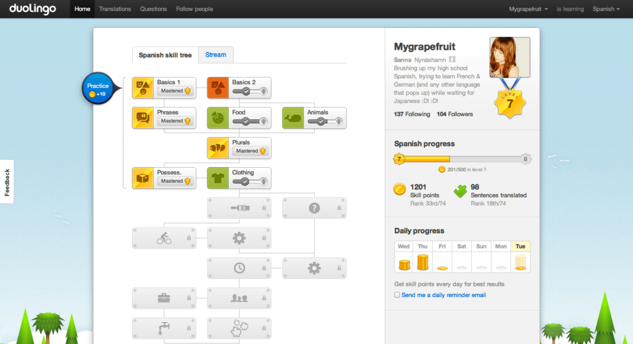Open the Feedback side tab
The height and width of the screenshot is (344, 633).
[x=7, y=182]
